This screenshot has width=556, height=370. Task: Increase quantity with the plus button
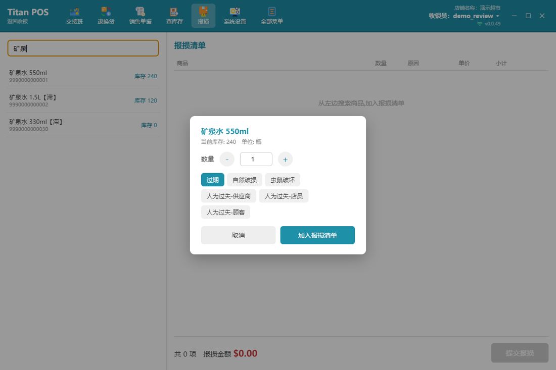point(285,160)
